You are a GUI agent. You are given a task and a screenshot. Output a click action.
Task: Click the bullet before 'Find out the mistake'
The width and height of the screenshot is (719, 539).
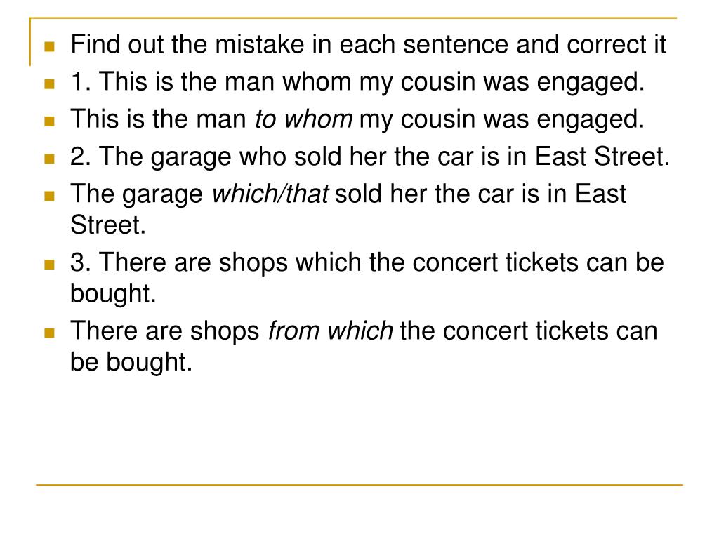click(50, 46)
